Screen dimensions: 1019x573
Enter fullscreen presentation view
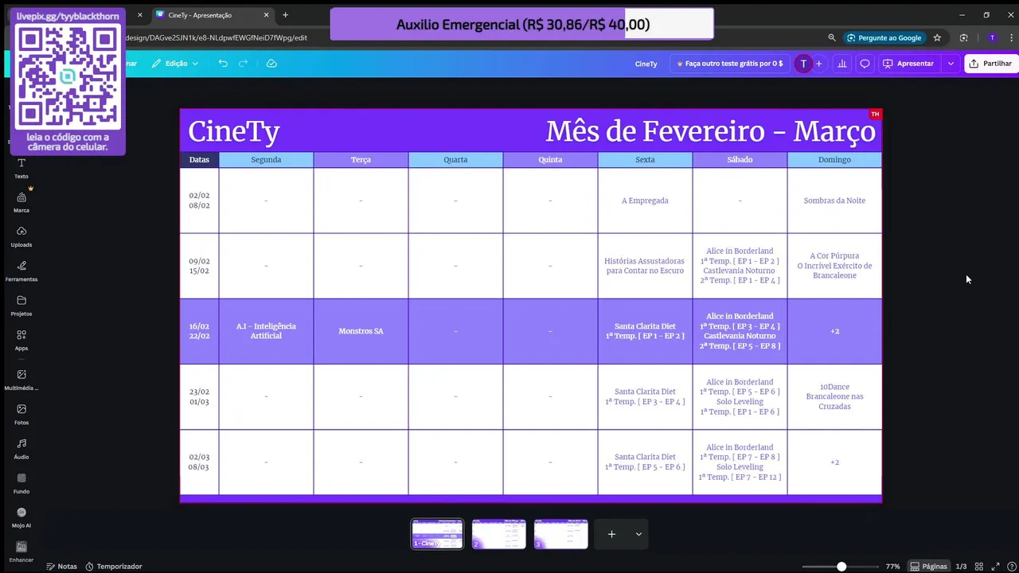[995, 567]
